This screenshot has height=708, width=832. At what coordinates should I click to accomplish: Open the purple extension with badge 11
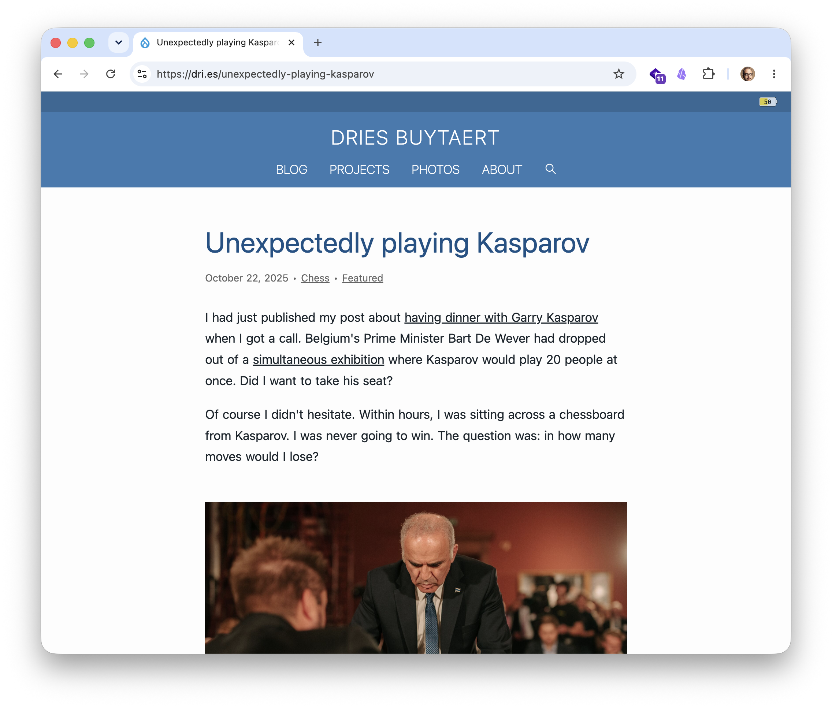click(657, 75)
